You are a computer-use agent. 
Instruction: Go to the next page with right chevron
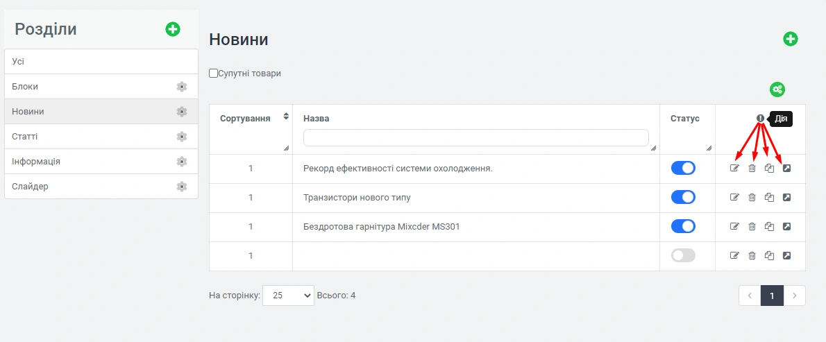[x=795, y=296]
